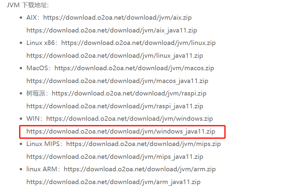Open the MacOS macos.zip download link
Screen dimensions: 296x189
click(x=134, y=68)
